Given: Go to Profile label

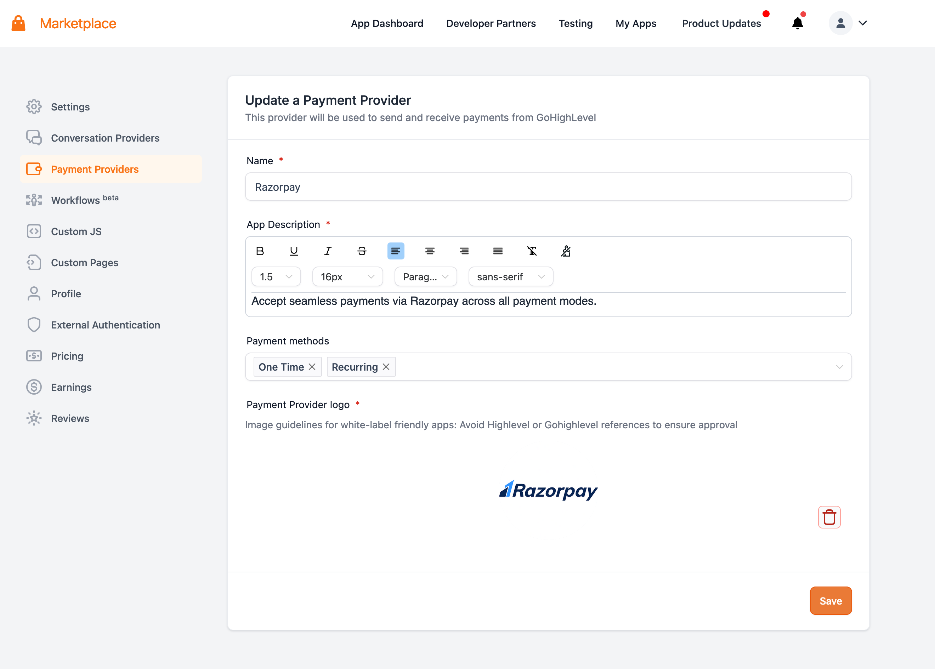Looking at the screenshot, I should coord(66,294).
